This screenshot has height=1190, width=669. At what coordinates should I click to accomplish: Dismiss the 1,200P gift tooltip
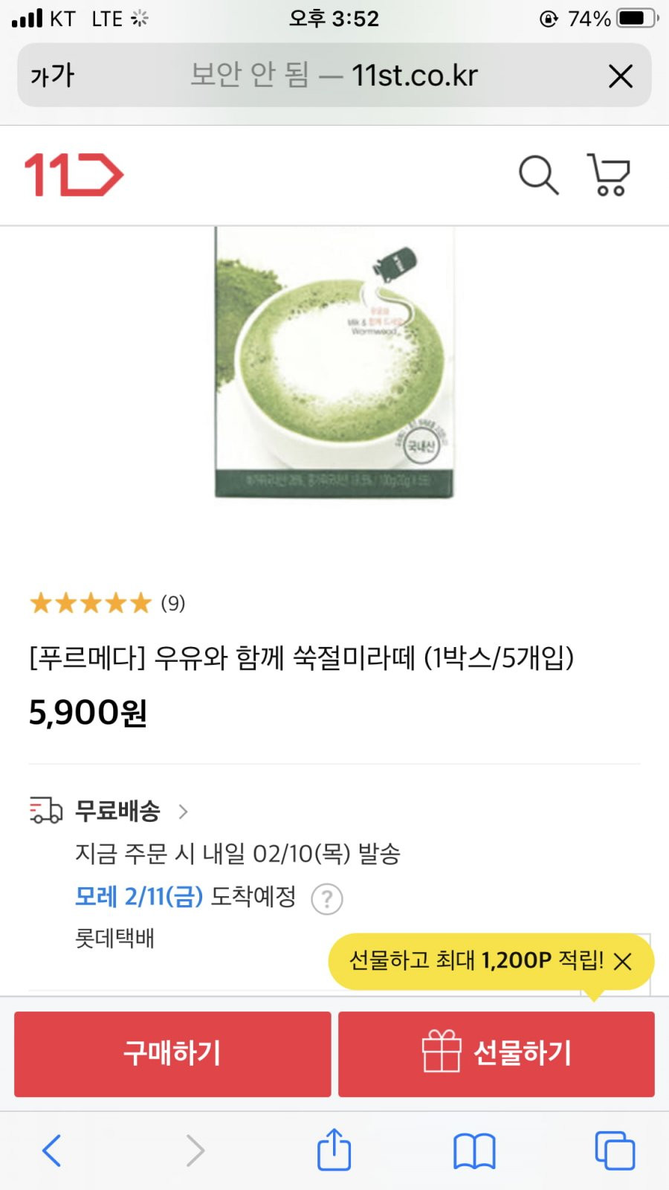[x=623, y=962]
